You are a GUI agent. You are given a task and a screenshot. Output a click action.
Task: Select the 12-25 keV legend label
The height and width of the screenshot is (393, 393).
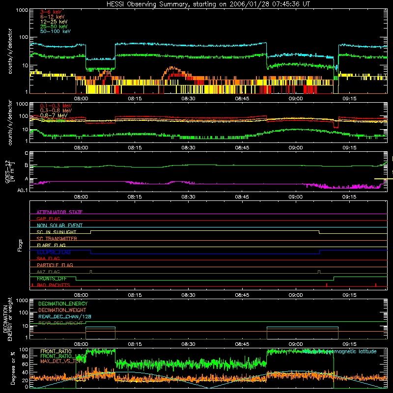click(x=54, y=22)
